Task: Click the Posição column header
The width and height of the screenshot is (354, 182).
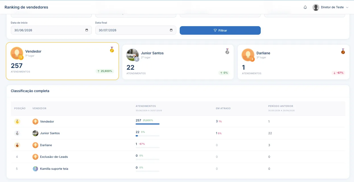Action: click(x=20, y=108)
